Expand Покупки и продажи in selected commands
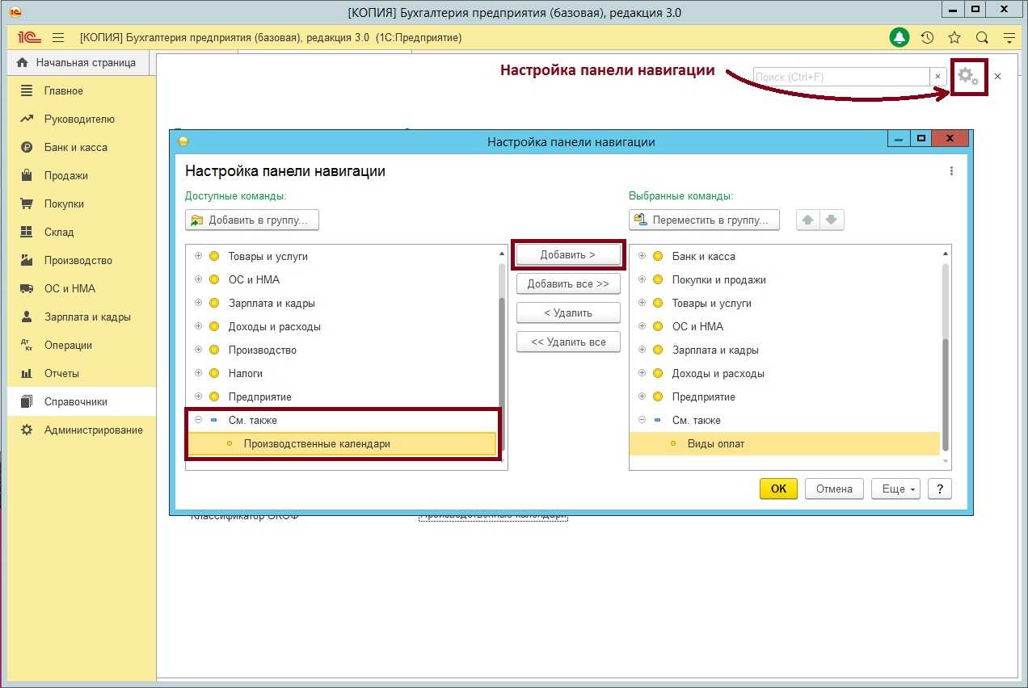 click(642, 279)
